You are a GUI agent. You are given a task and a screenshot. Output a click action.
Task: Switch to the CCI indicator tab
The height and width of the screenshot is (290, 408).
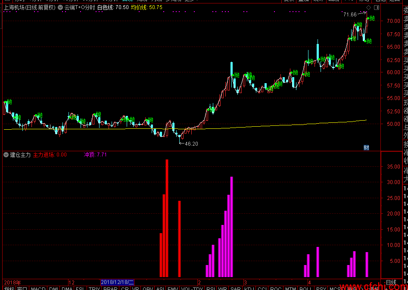point(262,288)
